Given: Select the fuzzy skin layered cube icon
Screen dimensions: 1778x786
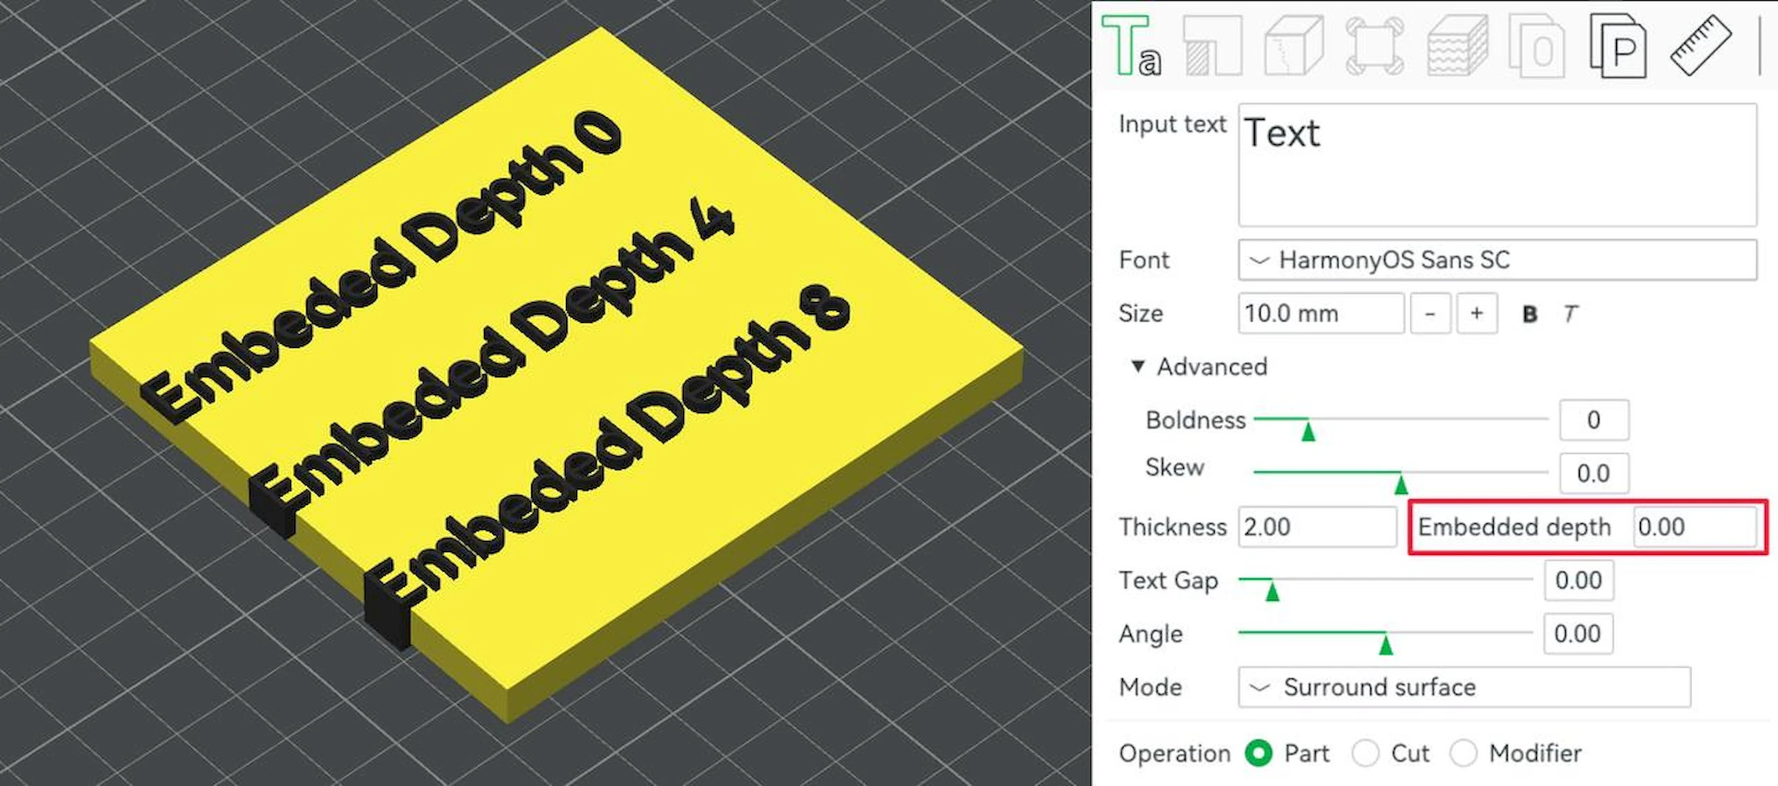Looking at the screenshot, I should pos(1456,46).
